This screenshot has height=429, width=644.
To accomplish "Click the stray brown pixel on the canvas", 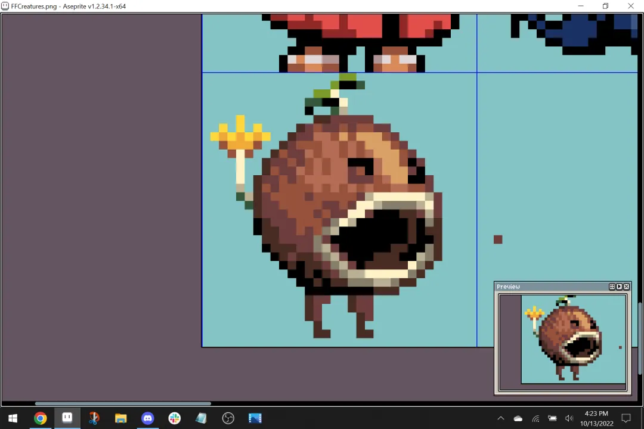I will coord(498,240).
